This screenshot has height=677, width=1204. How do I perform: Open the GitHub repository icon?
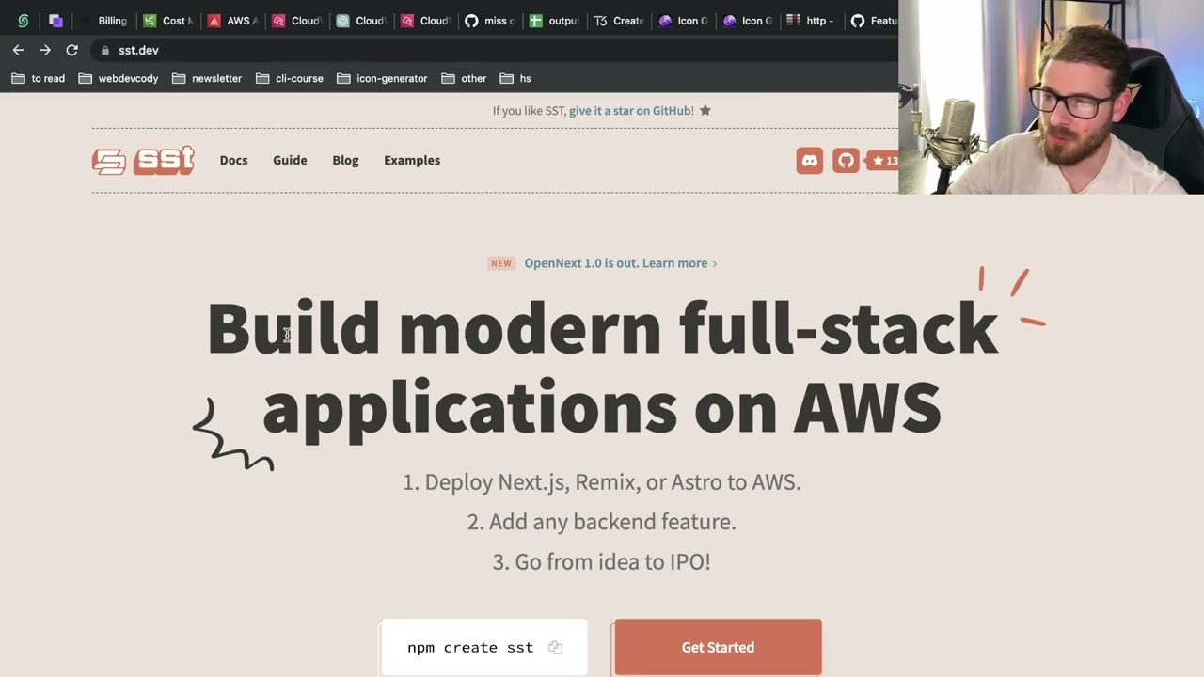coord(846,161)
